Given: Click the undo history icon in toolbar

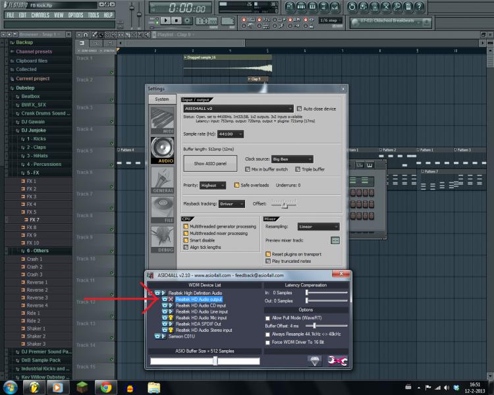Looking at the screenshot, I should pyautogui.click(x=352, y=7).
